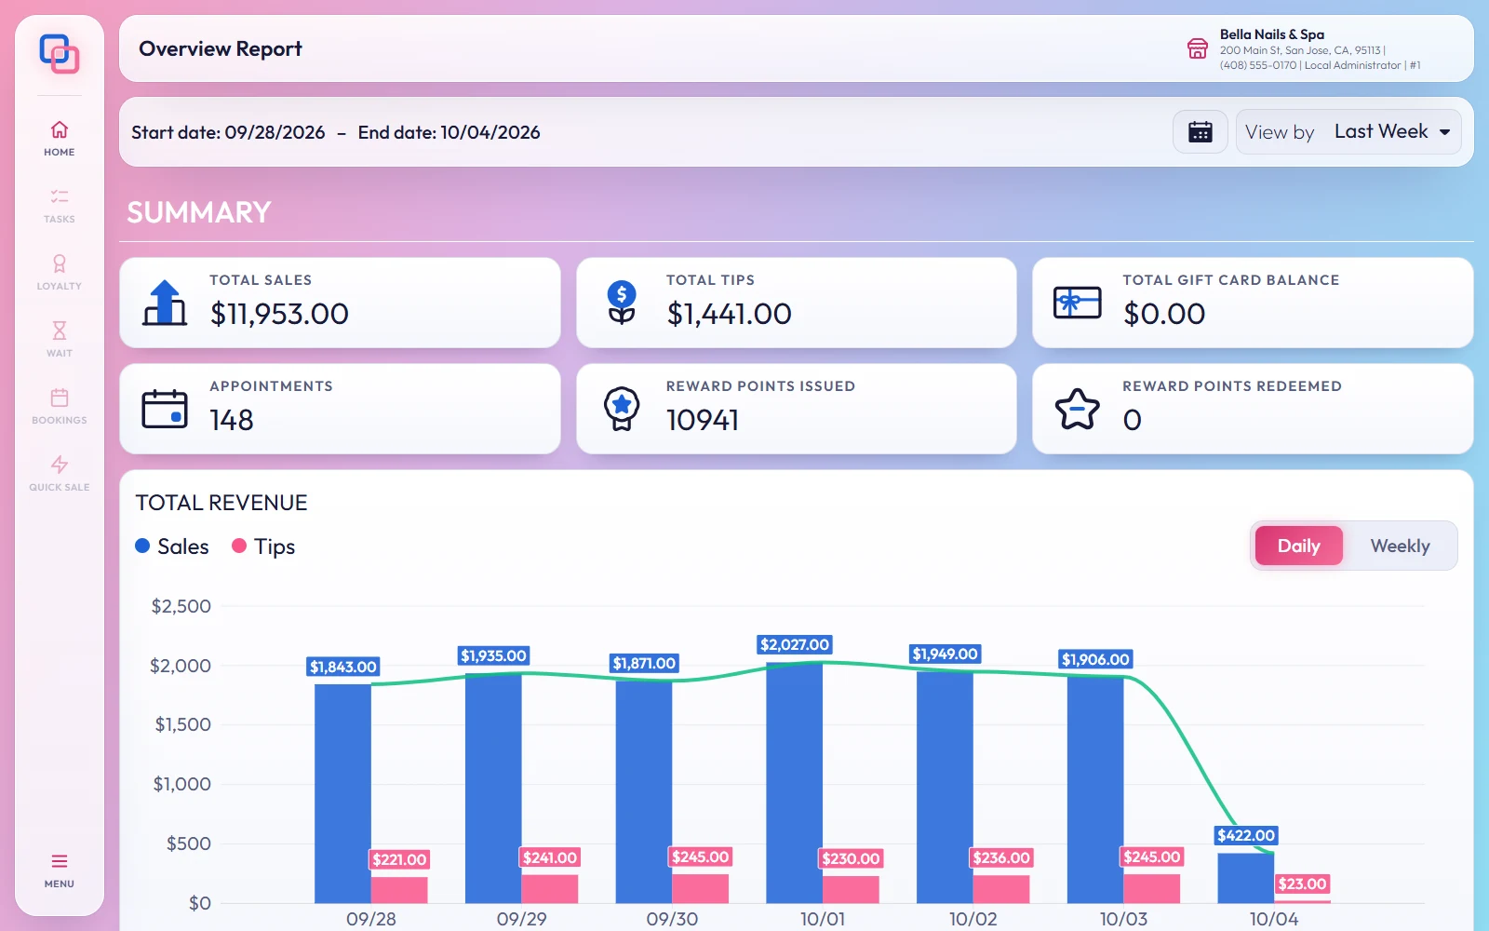Click the store icon beside Bella Nails & Spa

pos(1198,48)
